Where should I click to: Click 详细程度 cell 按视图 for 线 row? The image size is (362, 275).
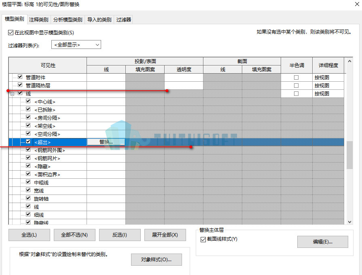328,93
